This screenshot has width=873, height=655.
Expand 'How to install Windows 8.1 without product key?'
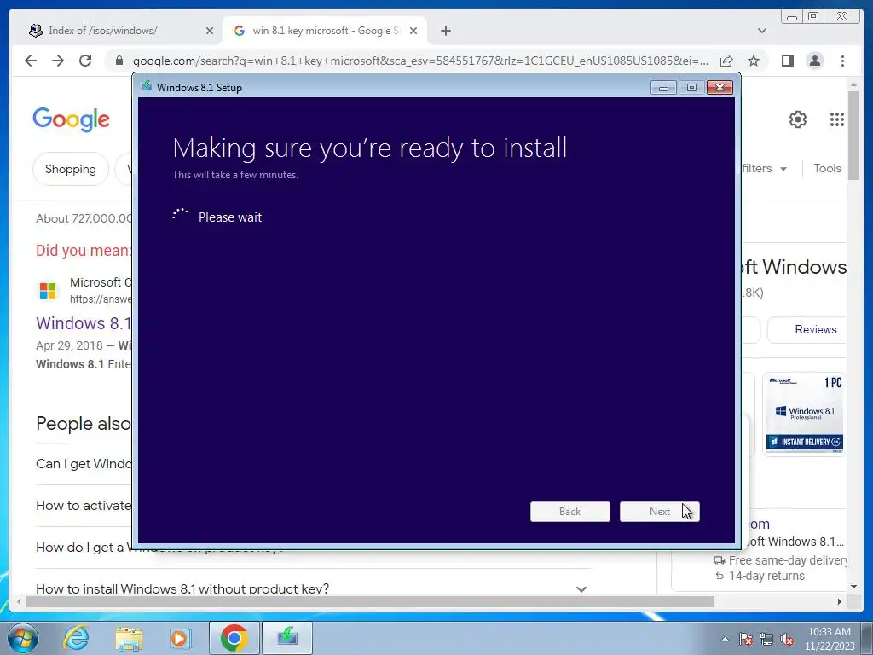(312, 588)
